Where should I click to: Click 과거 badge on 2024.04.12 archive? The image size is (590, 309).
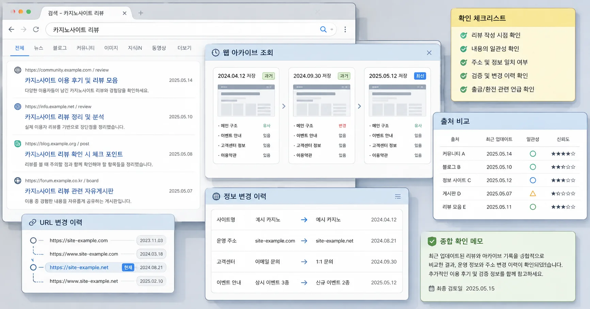269,76
